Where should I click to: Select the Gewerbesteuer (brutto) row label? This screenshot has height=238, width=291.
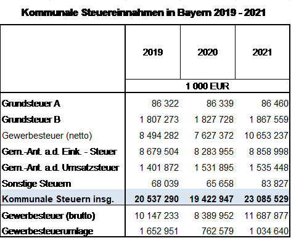point(49,216)
